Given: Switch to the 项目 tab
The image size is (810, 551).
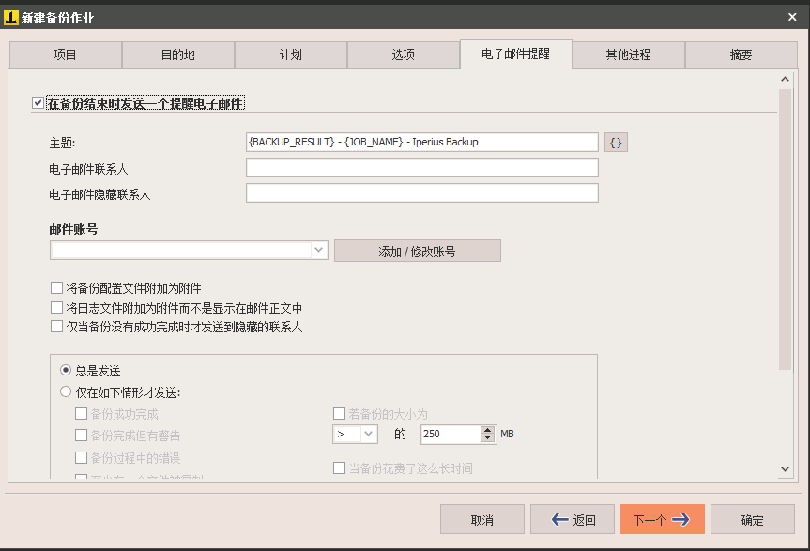Looking at the screenshot, I should click(66, 54).
